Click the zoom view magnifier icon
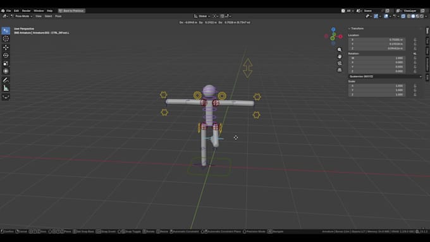 (x=340, y=50)
